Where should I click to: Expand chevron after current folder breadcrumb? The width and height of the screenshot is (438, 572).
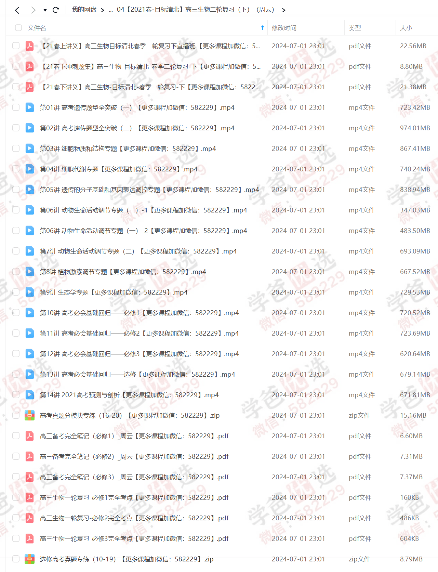(283, 10)
